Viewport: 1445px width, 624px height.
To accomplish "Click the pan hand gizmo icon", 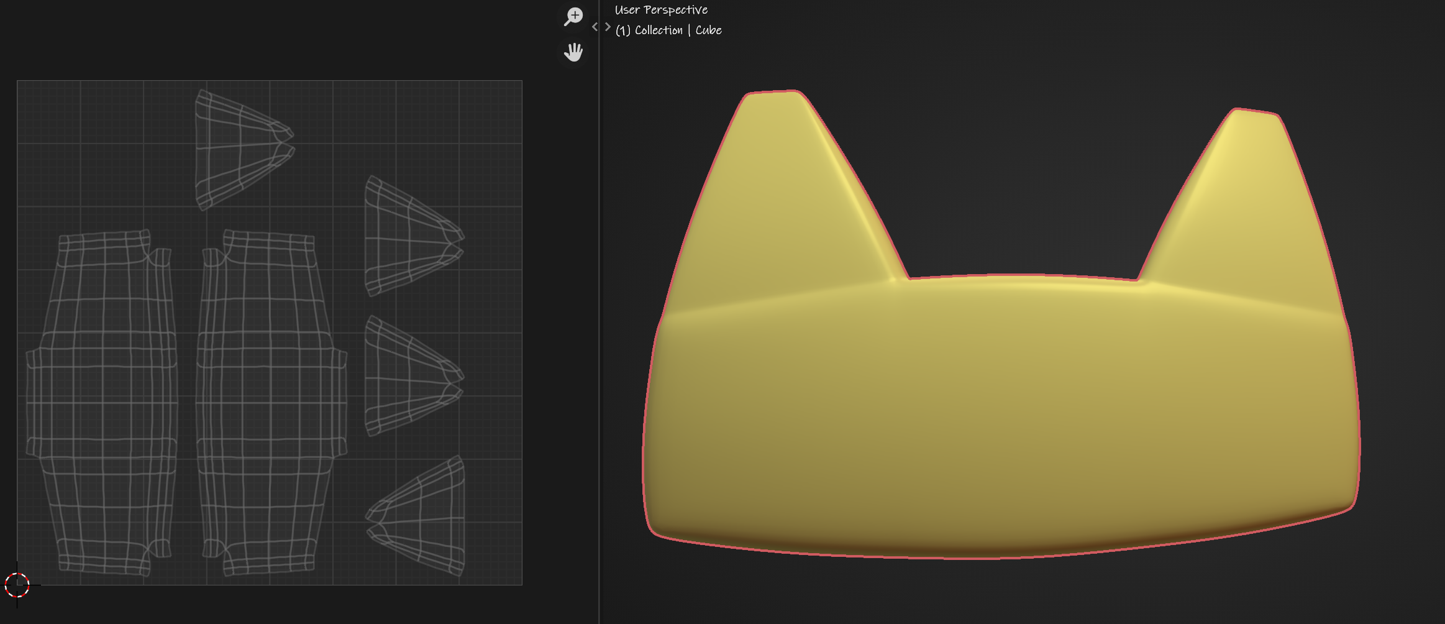I will [573, 52].
